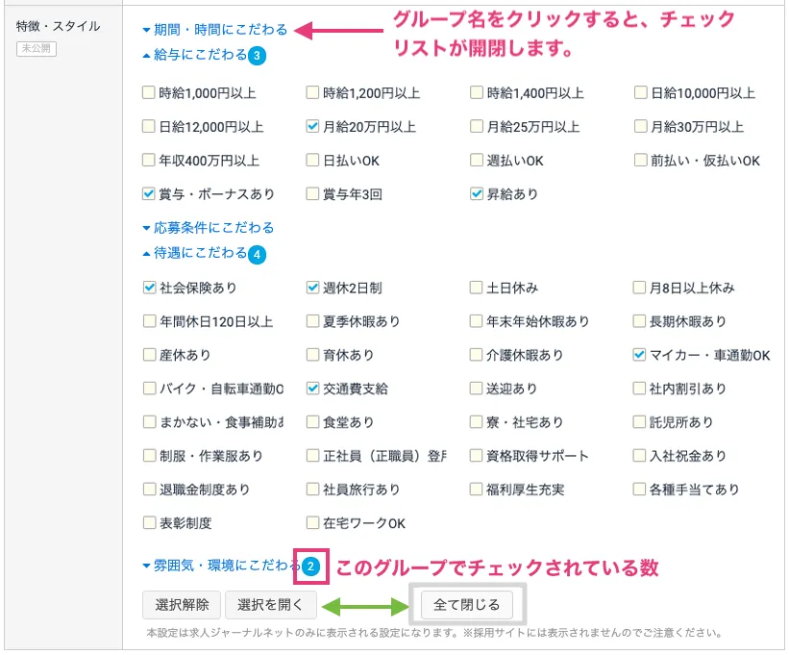
Task: Collapse the 待遇にこだわる group
Action: 194,254
